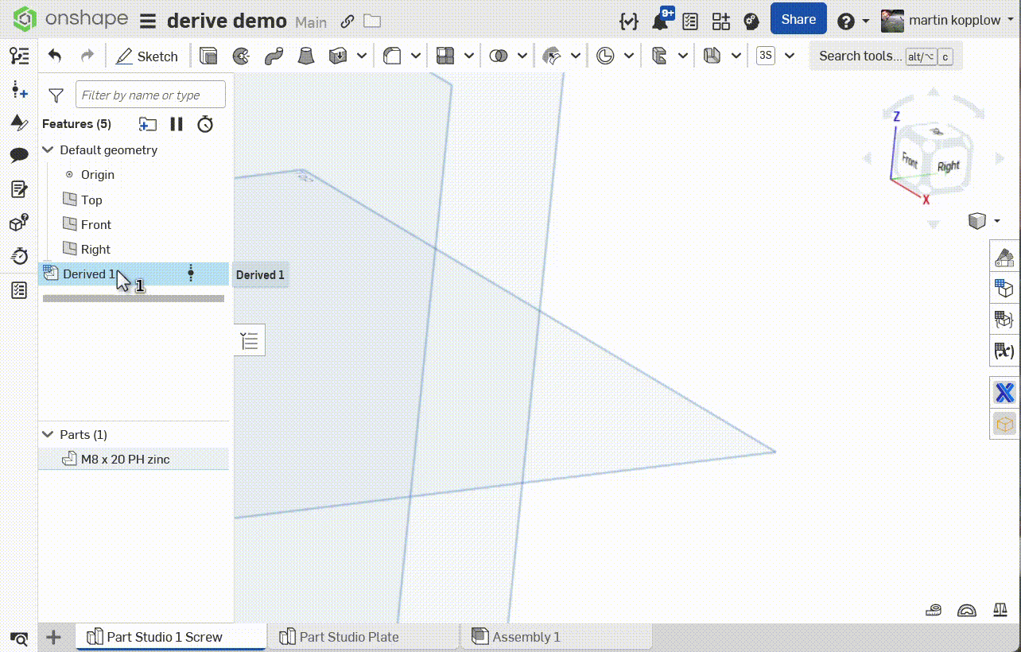
Task: Click the rollback bar below Derived 1
Action: tap(134, 299)
